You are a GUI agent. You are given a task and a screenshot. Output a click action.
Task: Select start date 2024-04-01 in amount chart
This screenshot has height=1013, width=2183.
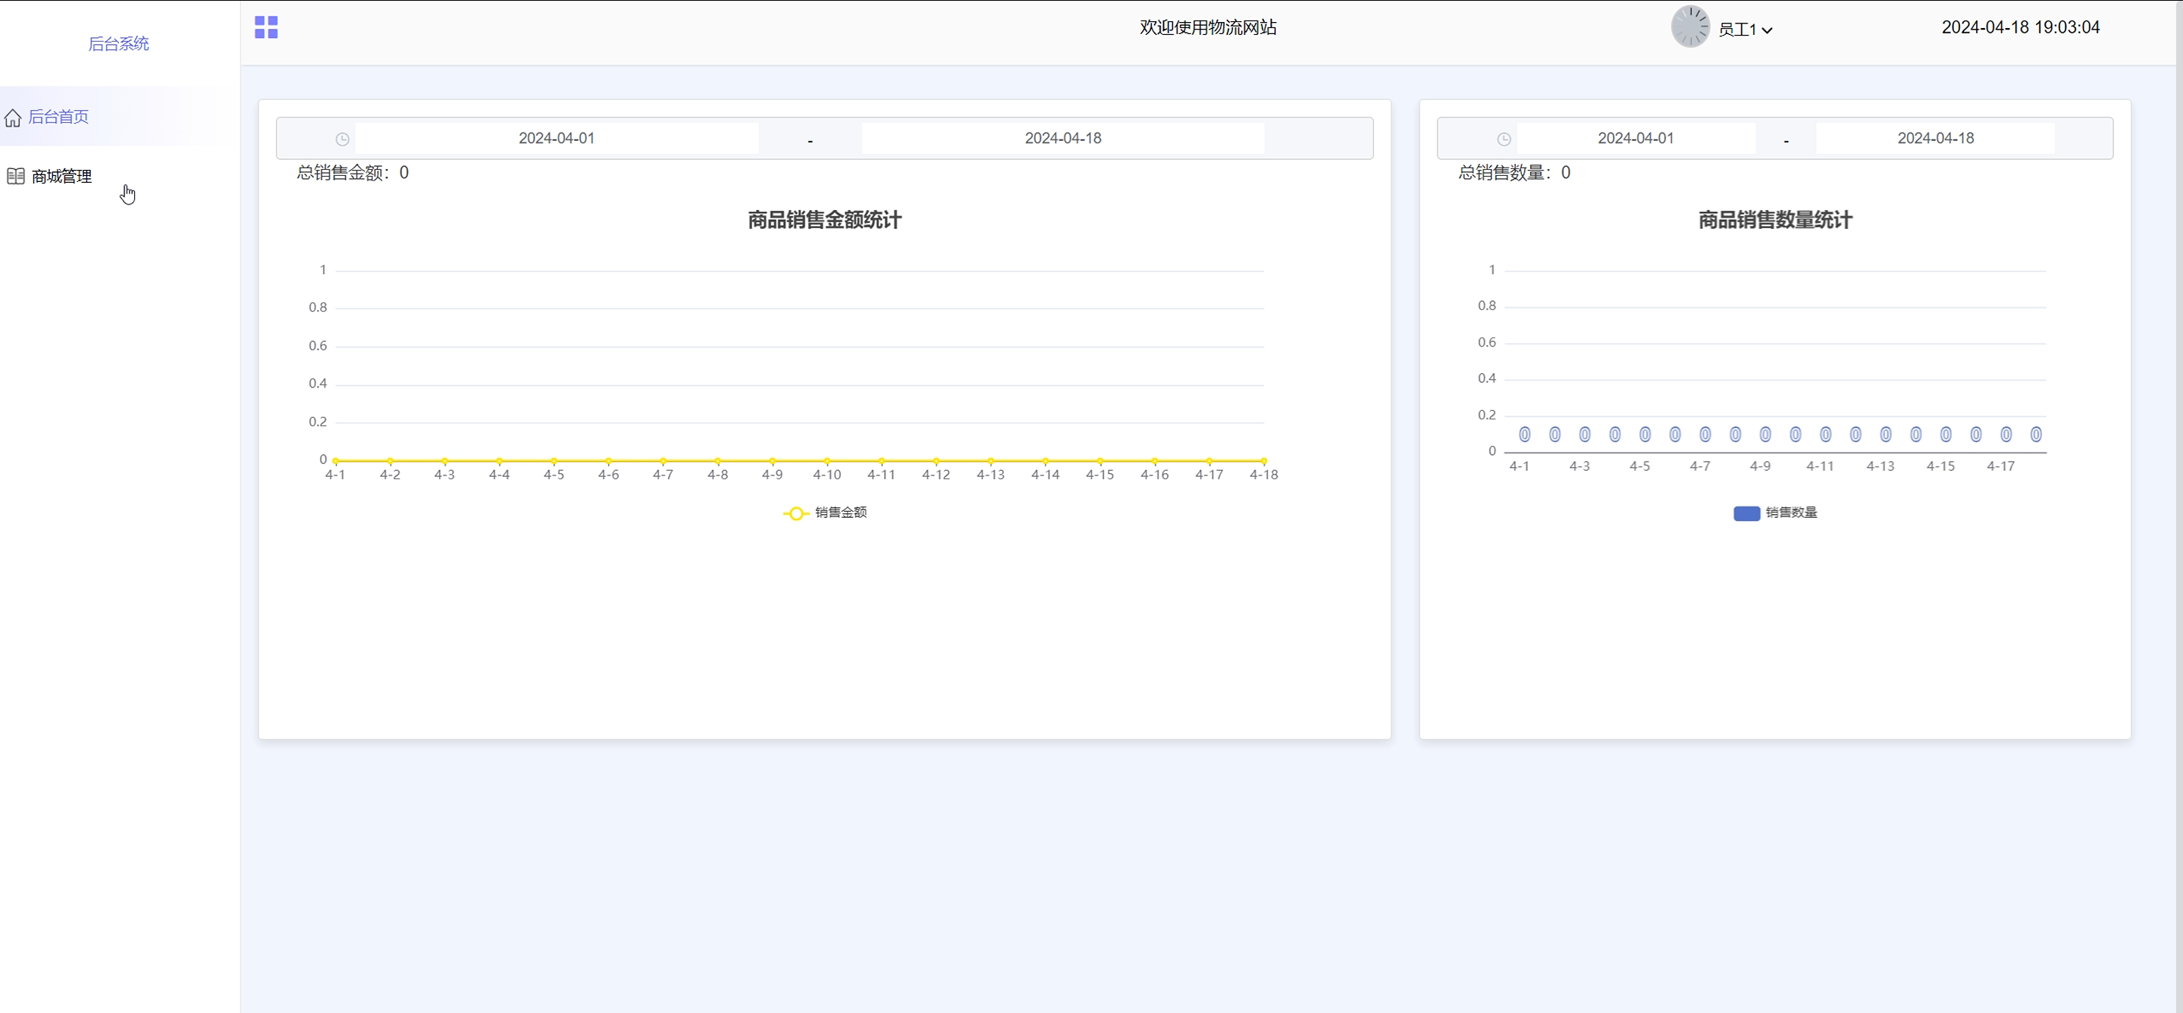557,138
